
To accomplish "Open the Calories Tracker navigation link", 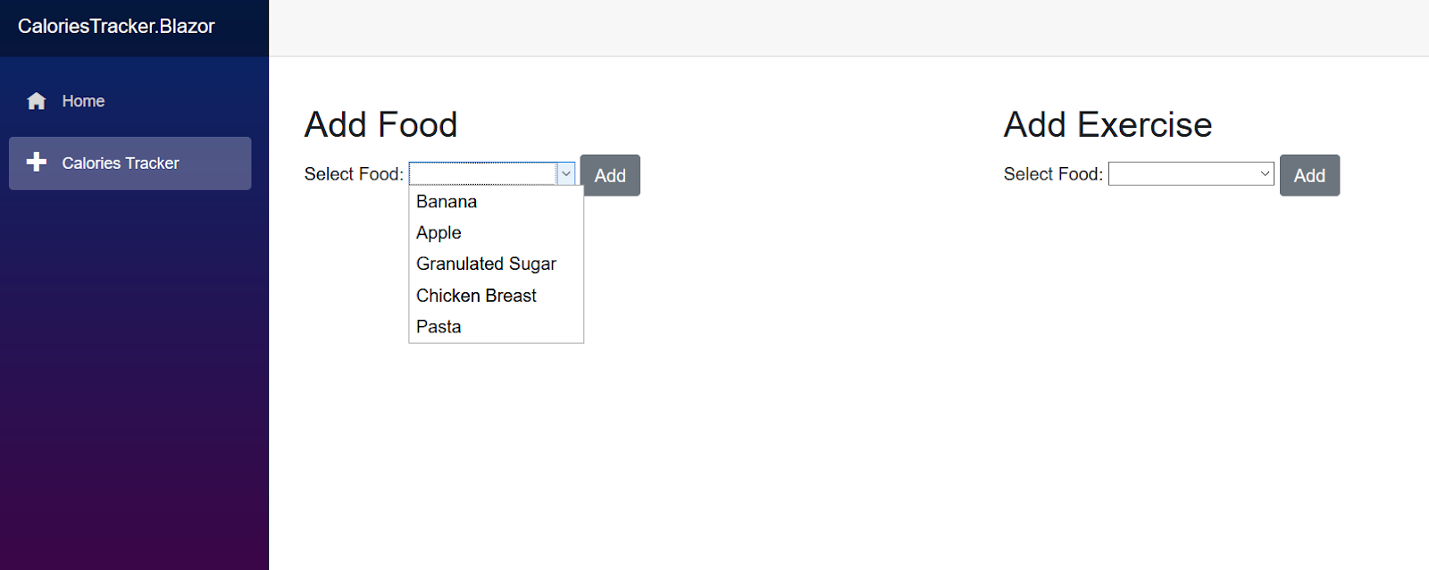I will pos(121,163).
